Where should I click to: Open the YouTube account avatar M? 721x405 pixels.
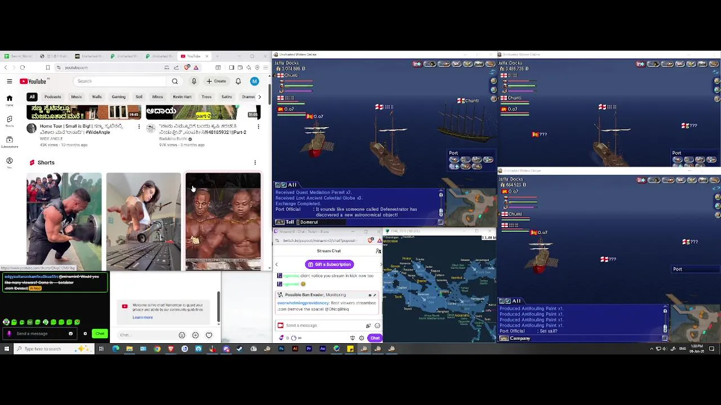click(255, 82)
